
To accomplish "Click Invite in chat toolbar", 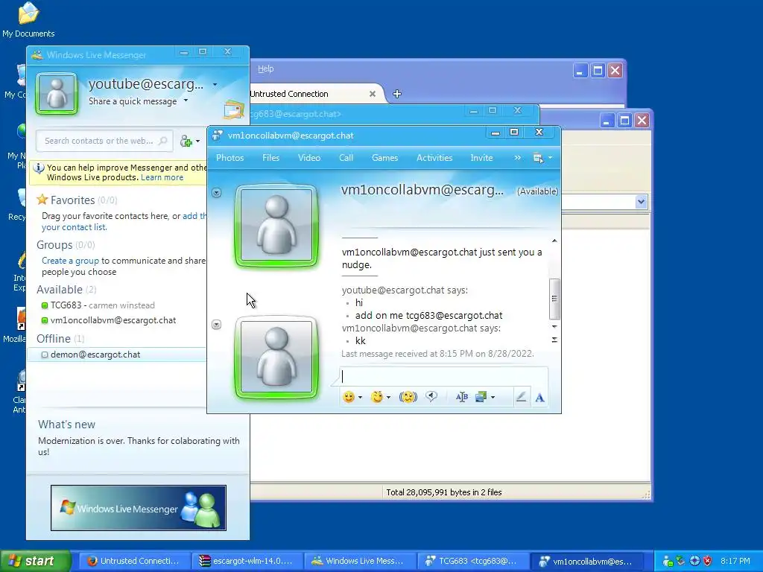I will click(x=481, y=158).
